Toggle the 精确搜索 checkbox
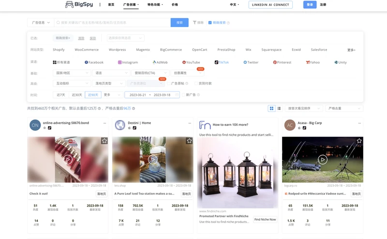387x239 pixels. pos(210,23)
